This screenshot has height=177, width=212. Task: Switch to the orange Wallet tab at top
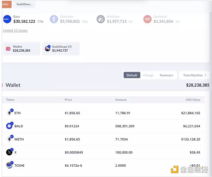[x=7, y=4]
